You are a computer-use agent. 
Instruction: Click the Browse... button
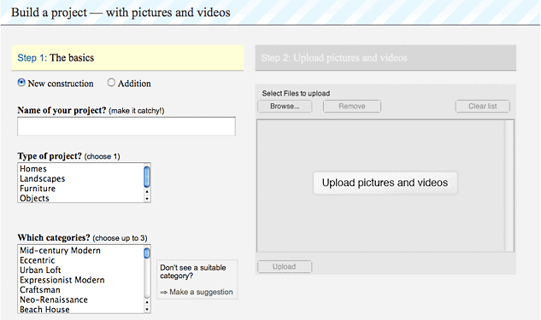285,106
